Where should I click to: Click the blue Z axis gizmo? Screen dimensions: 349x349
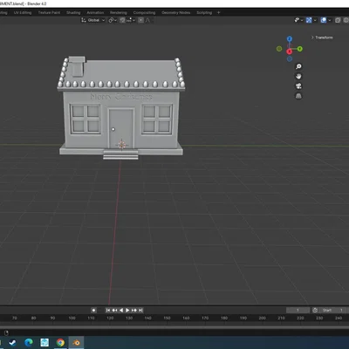click(290, 39)
